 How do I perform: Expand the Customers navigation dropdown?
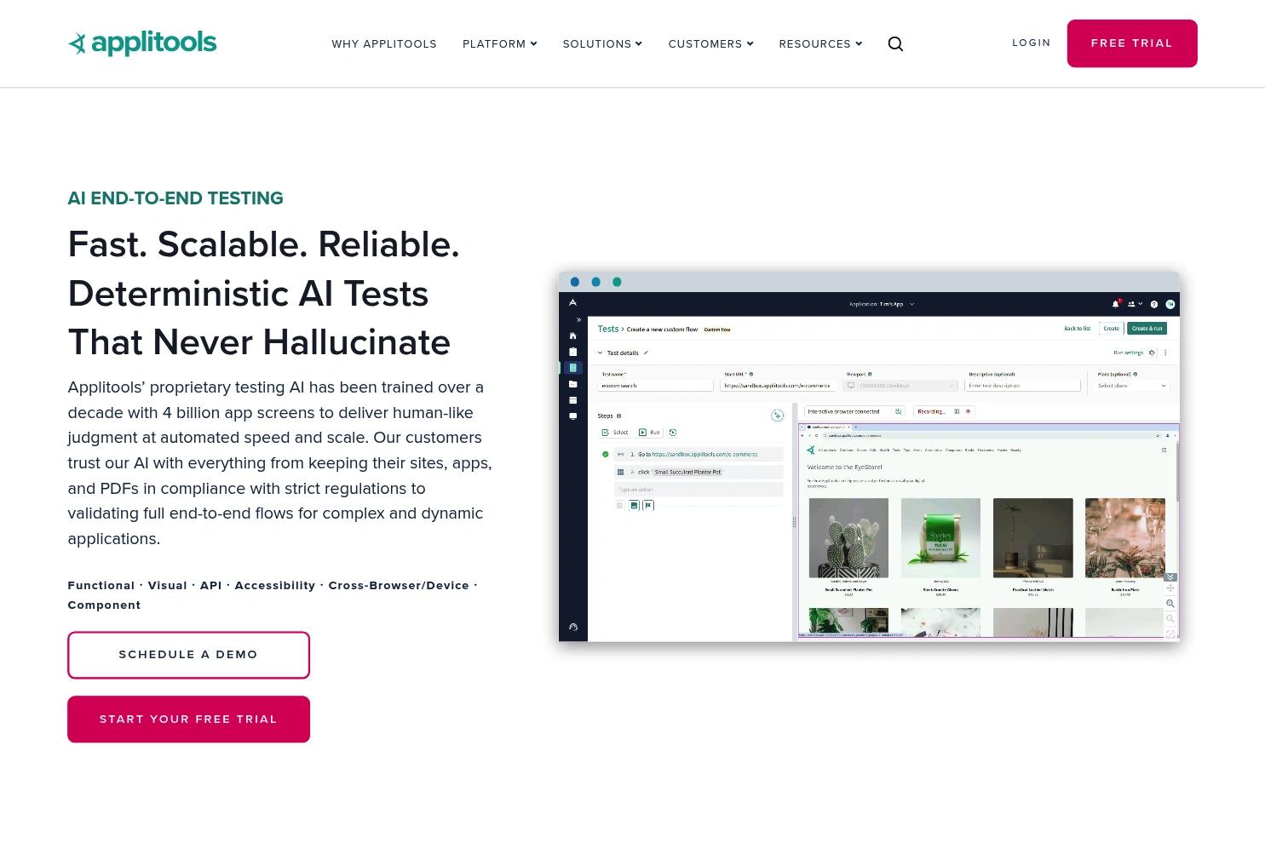[711, 44]
